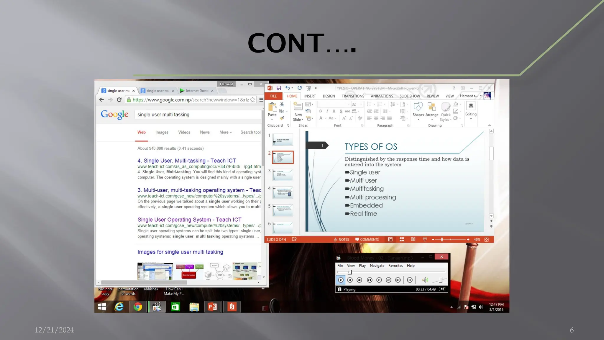Open Single User Operating System - Teach ICT link
Screen dimensions: 604x340
(x=189, y=220)
